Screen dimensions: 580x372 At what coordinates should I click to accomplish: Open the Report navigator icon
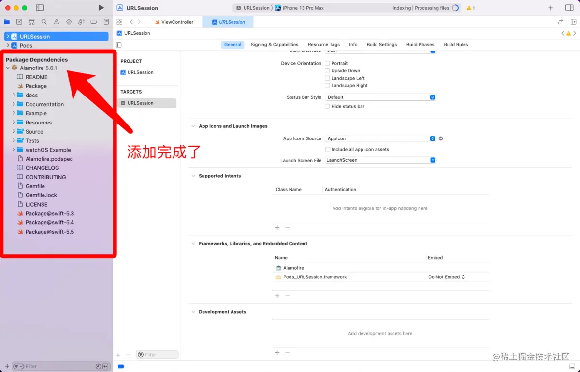click(106, 22)
